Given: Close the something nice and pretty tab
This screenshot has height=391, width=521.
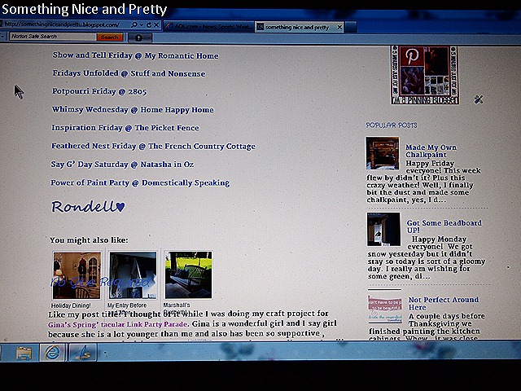Looking at the screenshot, I should (339, 27).
